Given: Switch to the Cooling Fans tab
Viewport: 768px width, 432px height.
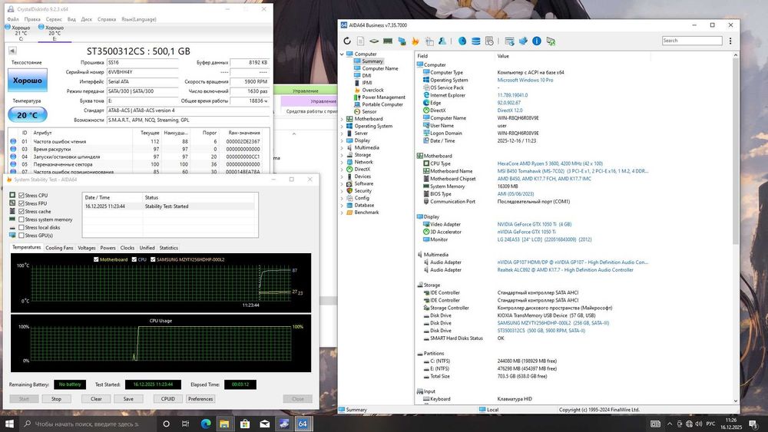Looking at the screenshot, I should (59, 248).
